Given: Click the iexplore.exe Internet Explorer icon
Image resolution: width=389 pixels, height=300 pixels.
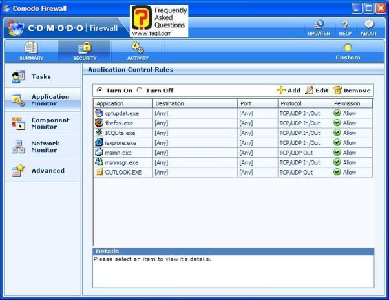Looking at the screenshot, I should pos(99,142).
